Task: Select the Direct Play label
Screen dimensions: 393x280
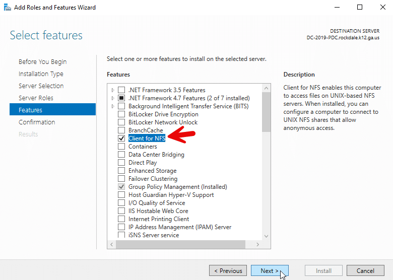Action: 143,163
